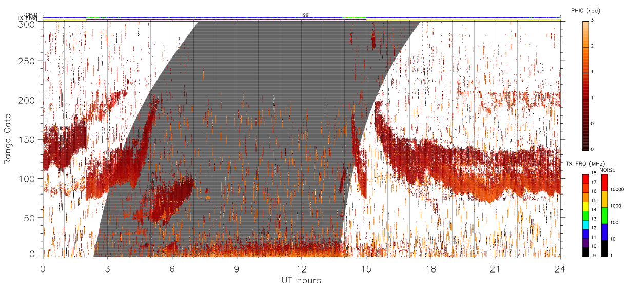
Task: Click the '1000' label on NOISE legend
Action: (615, 206)
